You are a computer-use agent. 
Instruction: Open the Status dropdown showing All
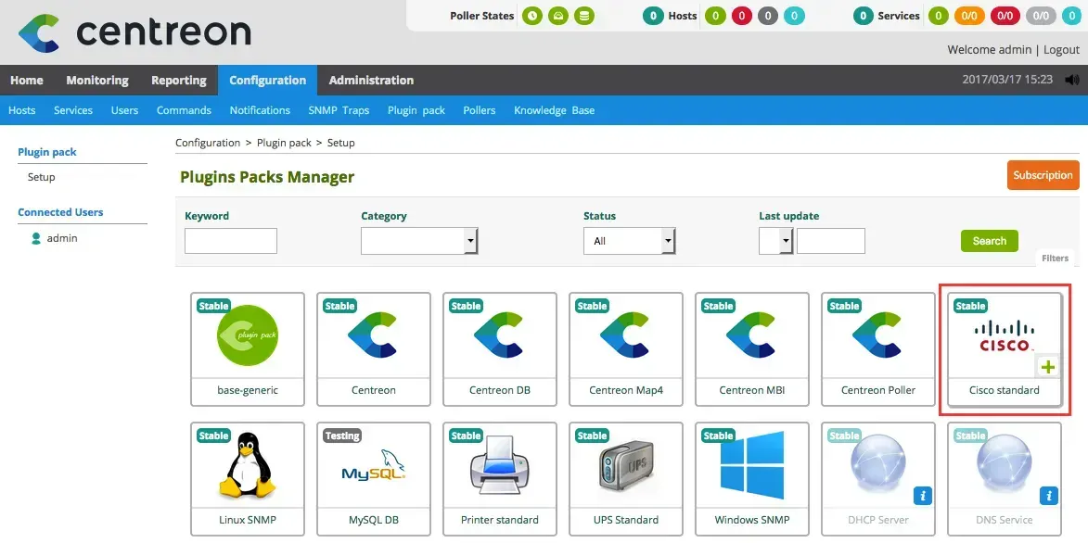[630, 241]
